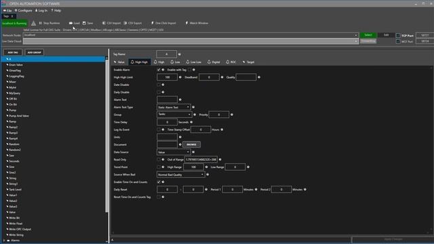
Task: Click the BROWSE button for Document
Action: [191, 144]
